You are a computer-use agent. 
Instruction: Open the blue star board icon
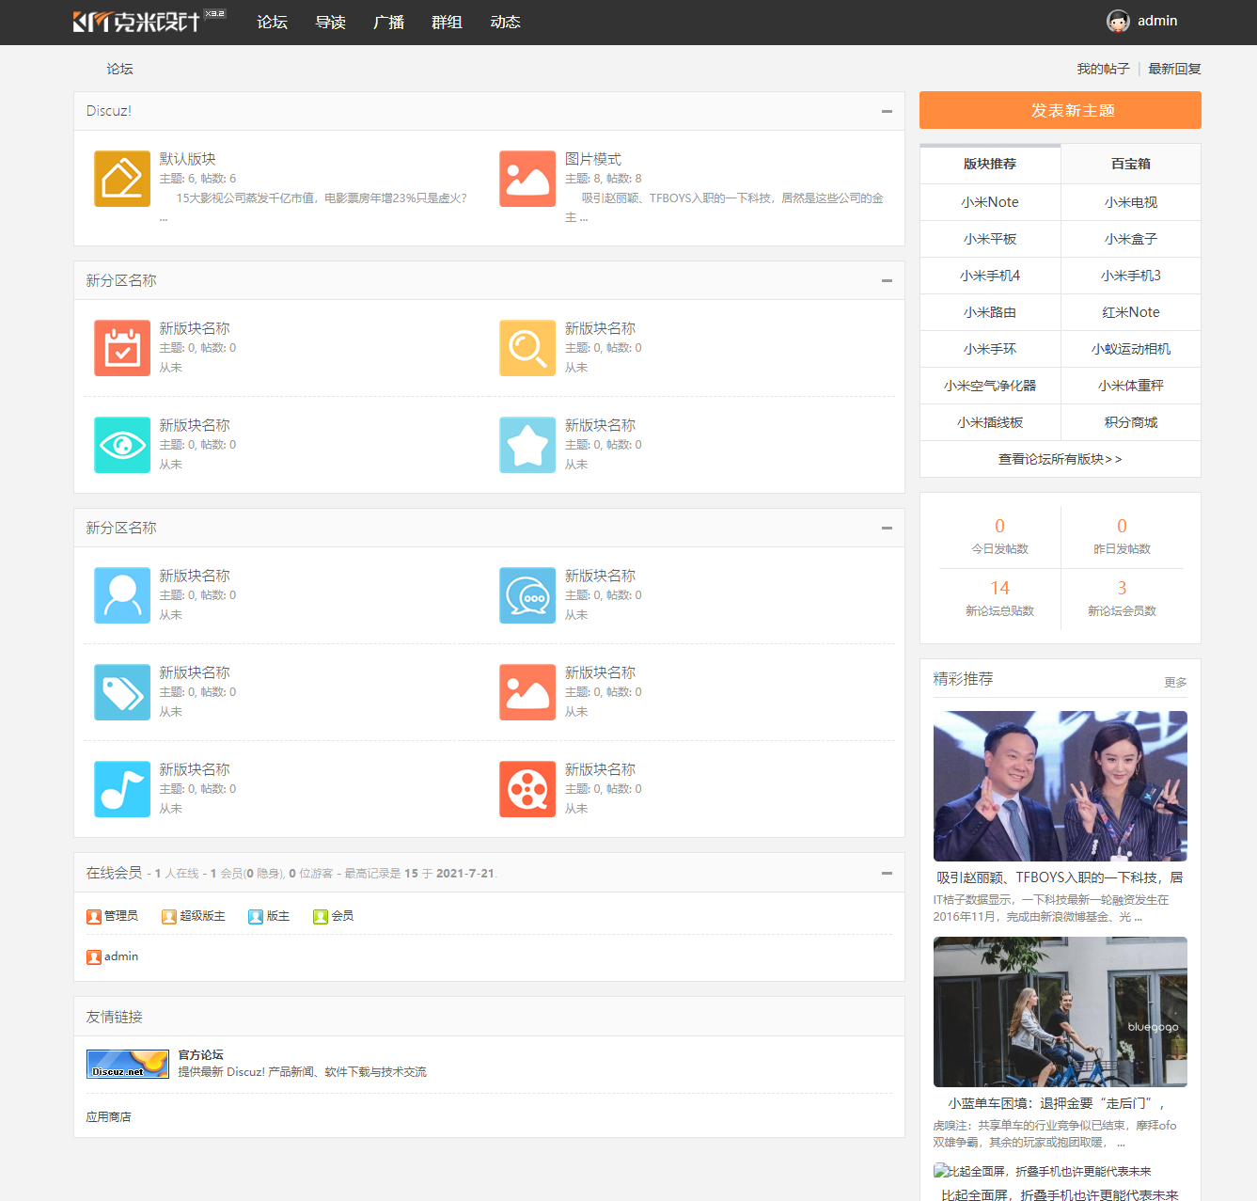[x=527, y=445]
